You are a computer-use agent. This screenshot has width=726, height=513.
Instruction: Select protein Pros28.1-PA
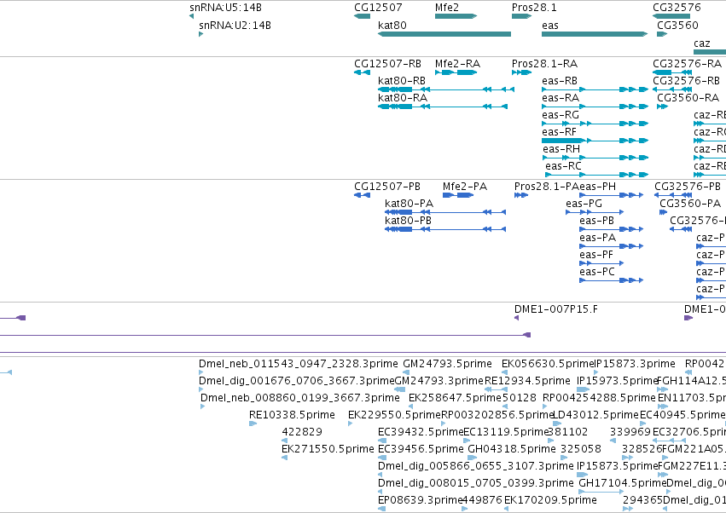(521, 195)
